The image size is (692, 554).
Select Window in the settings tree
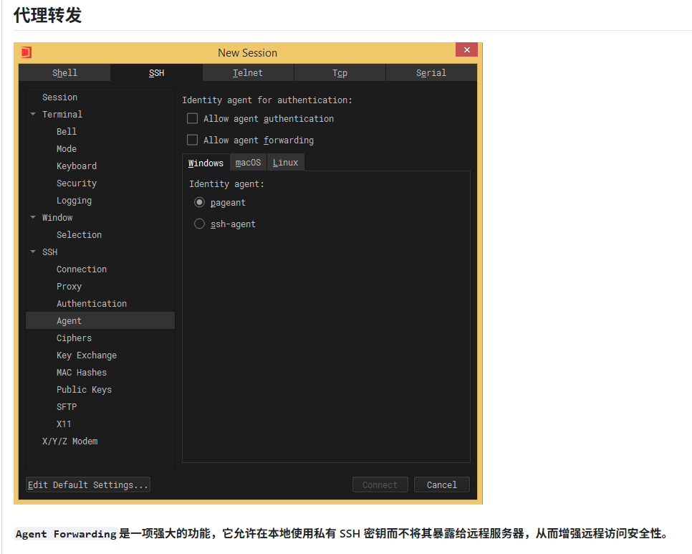tap(57, 218)
